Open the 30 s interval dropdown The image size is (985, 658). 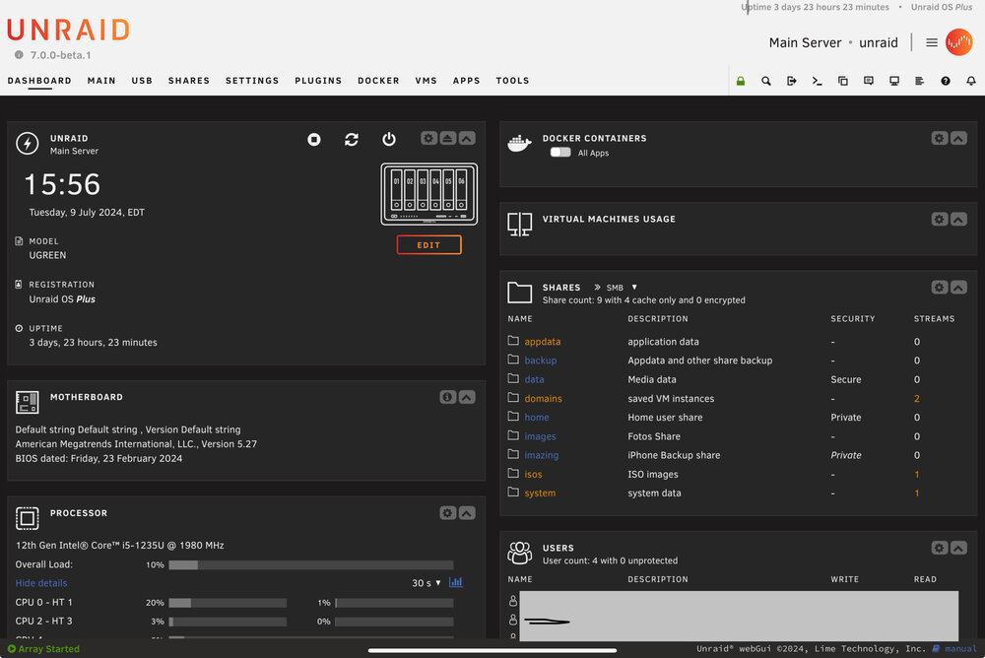click(x=426, y=583)
